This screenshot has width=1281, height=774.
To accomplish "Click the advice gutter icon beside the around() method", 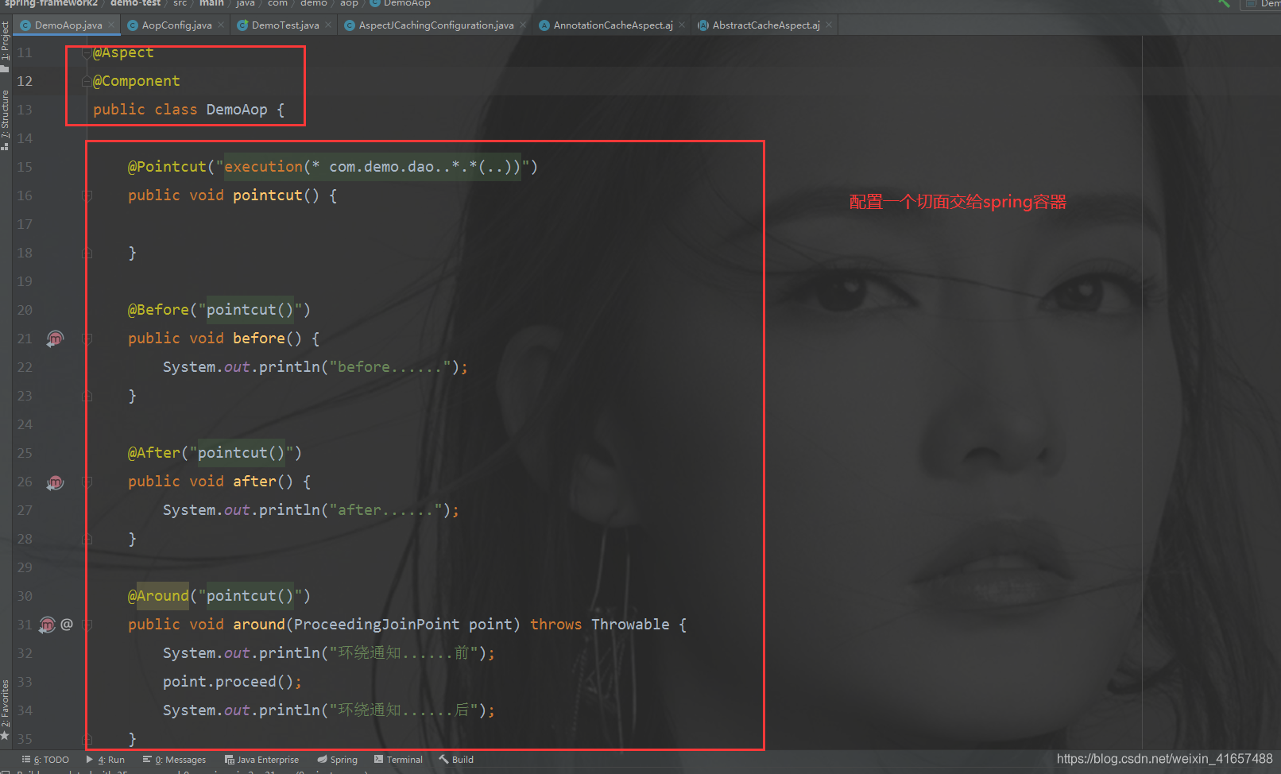I will (x=48, y=625).
